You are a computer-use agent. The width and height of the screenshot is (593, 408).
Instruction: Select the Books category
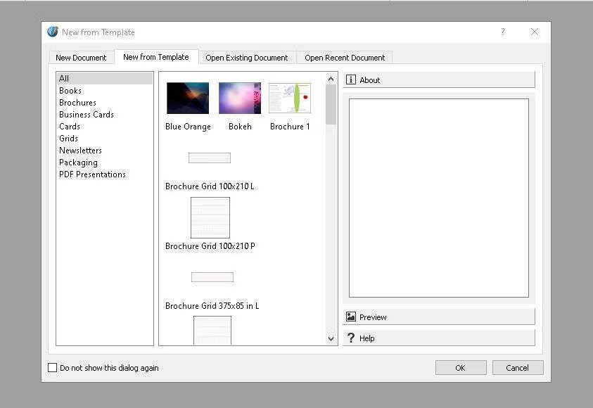pyautogui.click(x=105, y=90)
